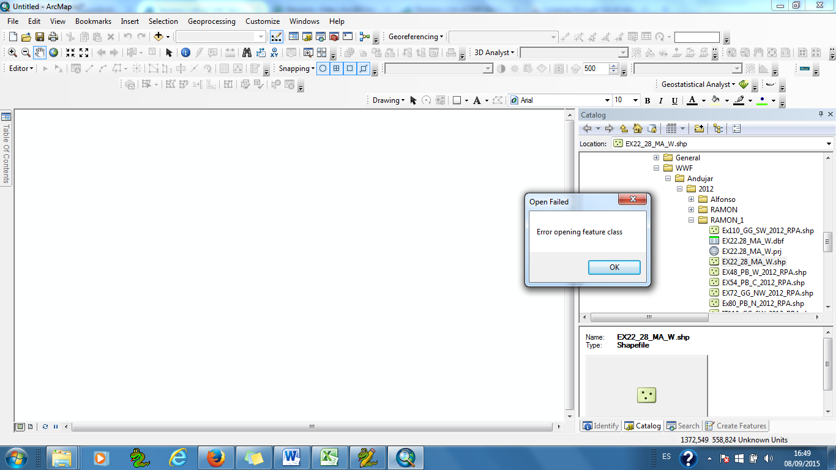The width and height of the screenshot is (836, 470).
Task: Open the Georeferencing dropdown menu
Action: click(x=416, y=37)
